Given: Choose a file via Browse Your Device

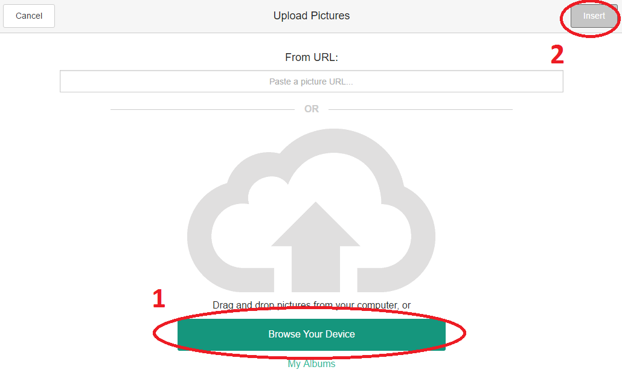Looking at the screenshot, I should (x=312, y=334).
